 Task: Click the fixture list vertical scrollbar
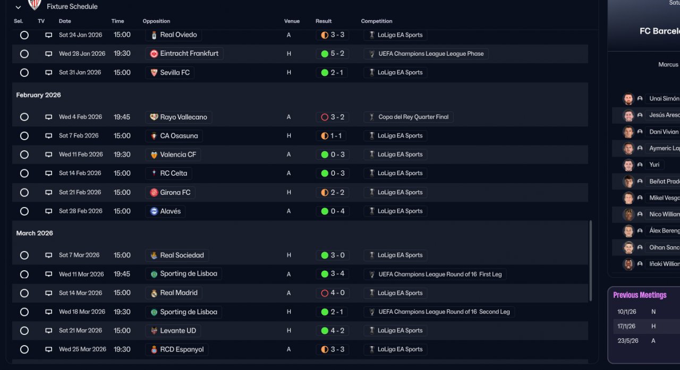[590, 260]
